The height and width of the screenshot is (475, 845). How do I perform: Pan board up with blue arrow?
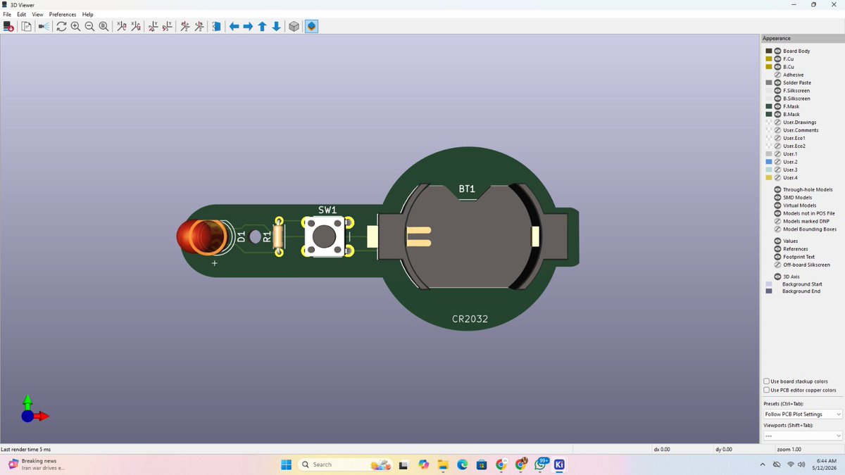pyautogui.click(x=262, y=26)
